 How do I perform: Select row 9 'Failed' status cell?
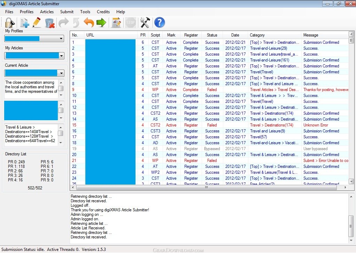(212, 90)
